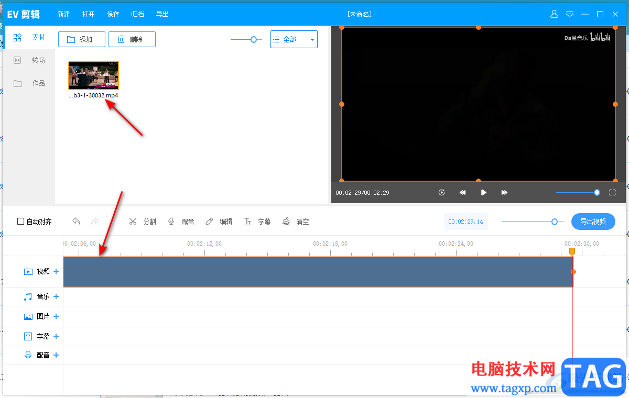The height and width of the screenshot is (398, 629).
Task: Click the replay loop icon in player
Action: click(x=442, y=193)
